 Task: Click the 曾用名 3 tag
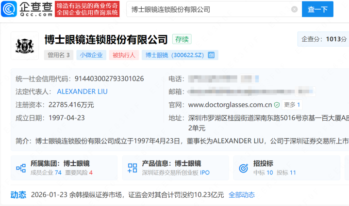pyautogui.click(x=59, y=55)
